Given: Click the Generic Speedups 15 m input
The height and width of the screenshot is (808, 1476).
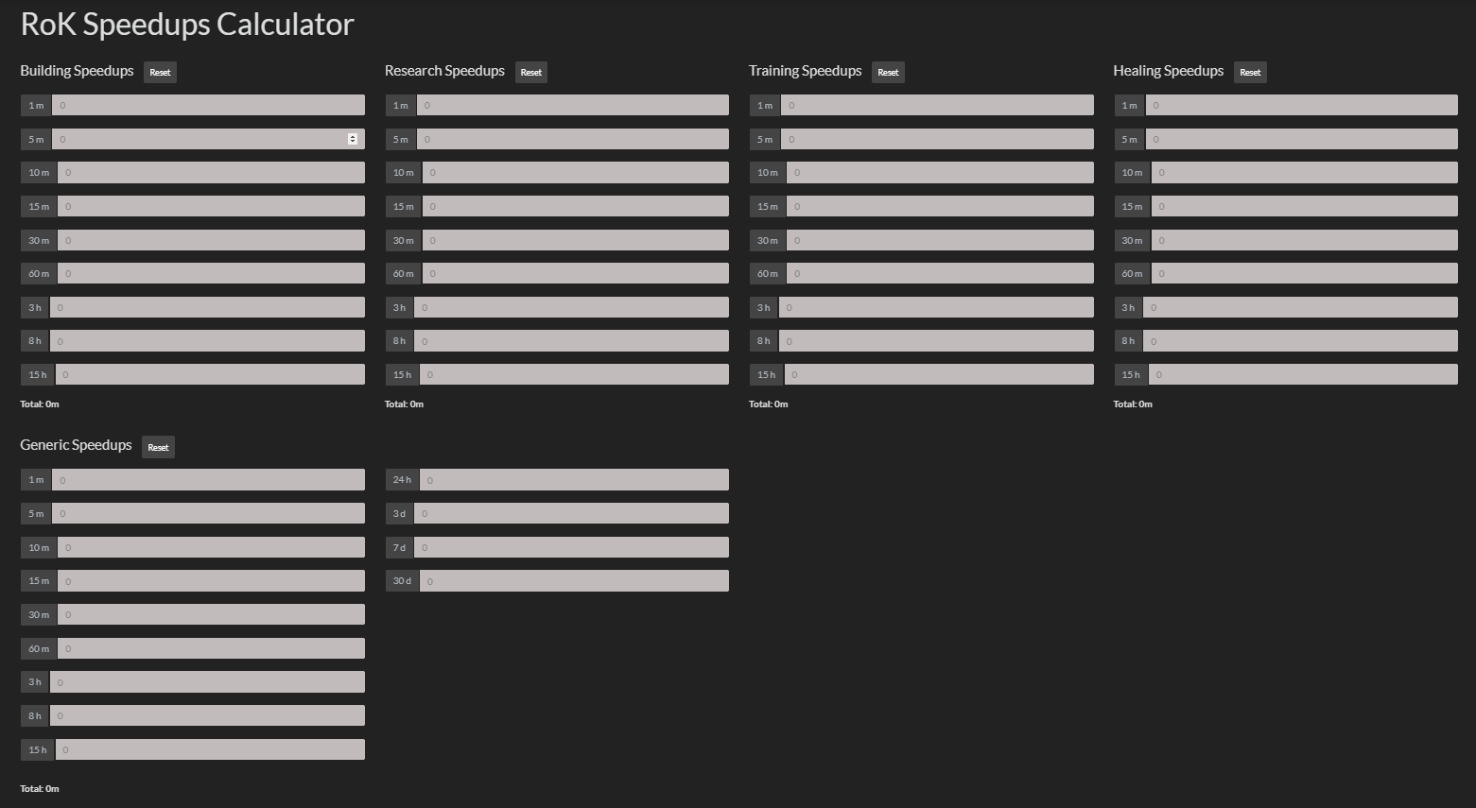Looking at the screenshot, I should 211,580.
